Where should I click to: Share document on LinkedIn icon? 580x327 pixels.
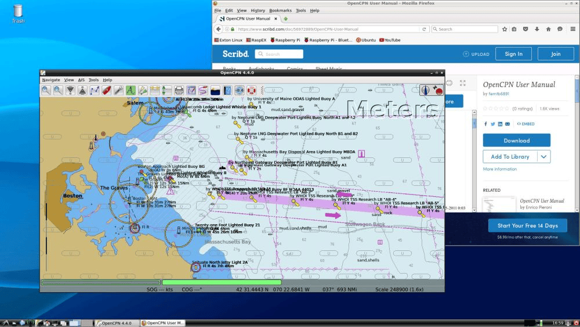[500, 124]
